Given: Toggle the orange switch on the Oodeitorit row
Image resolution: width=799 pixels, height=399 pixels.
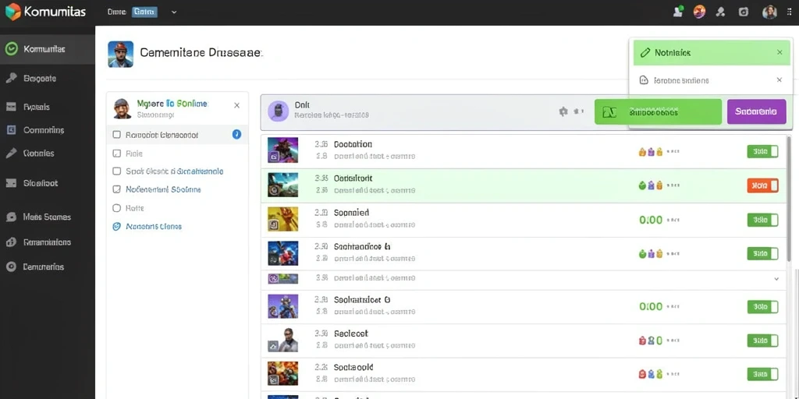Looking at the screenshot, I should [763, 185].
